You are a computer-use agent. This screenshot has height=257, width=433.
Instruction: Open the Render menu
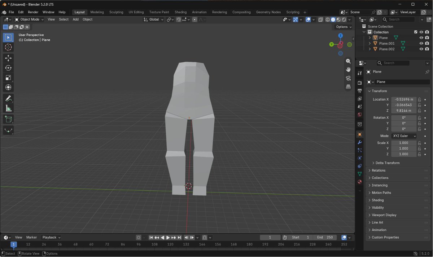(x=33, y=12)
